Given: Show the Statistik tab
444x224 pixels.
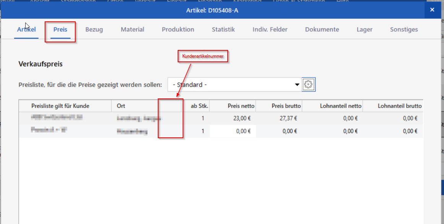Looking at the screenshot, I should coord(224,29).
